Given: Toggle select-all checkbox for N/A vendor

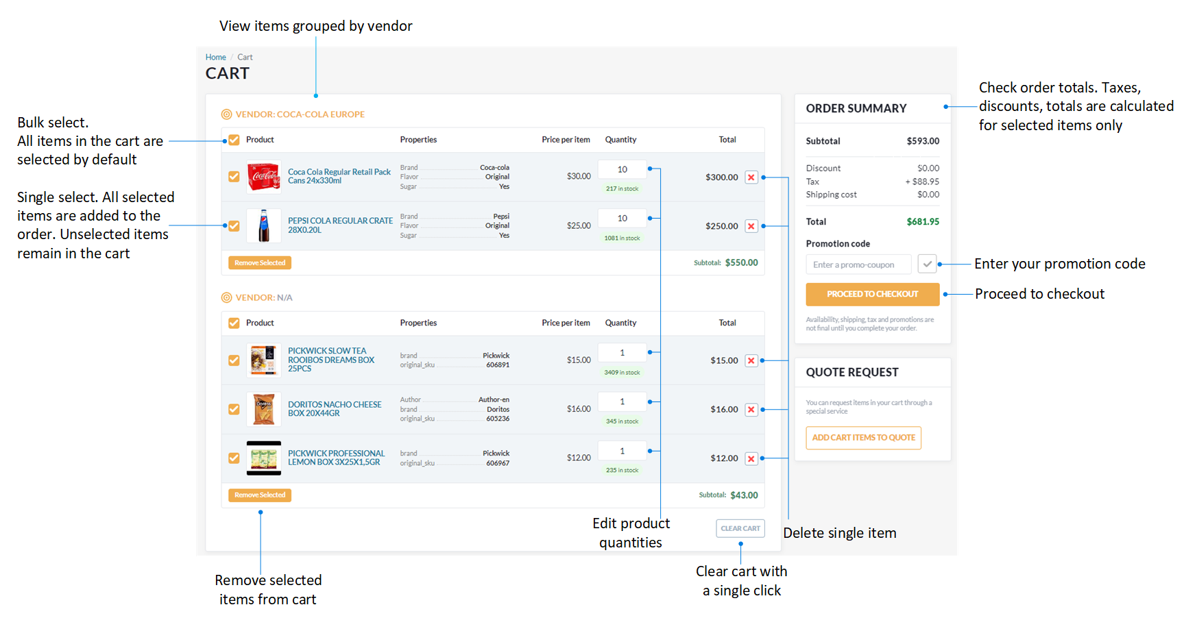Looking at the screenshot, I should click(x=234, y=323).
